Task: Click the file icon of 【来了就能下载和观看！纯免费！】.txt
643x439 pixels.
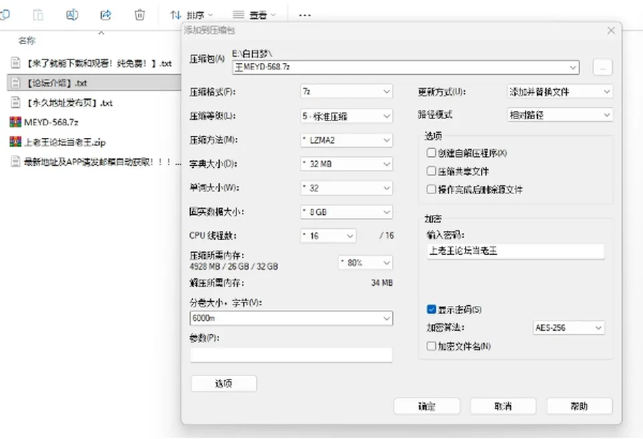Action: 15,63
